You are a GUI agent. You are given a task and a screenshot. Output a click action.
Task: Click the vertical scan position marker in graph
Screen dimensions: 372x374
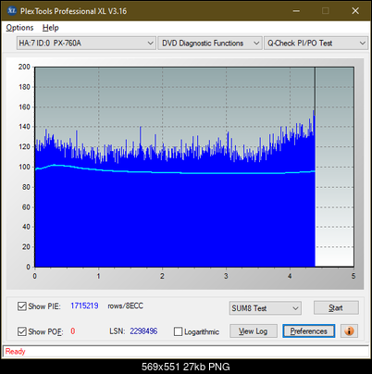point(315,167)
